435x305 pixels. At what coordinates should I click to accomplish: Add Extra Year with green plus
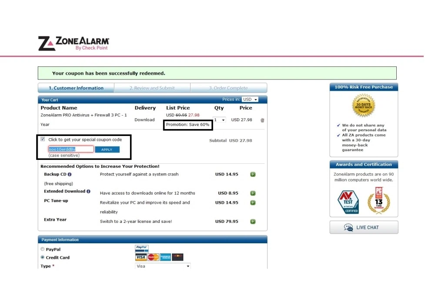[253, 221]
